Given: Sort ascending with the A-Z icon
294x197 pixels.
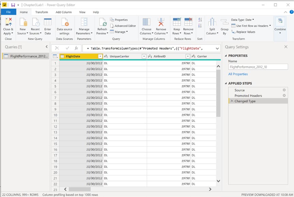Looking at the screenshot, I should [200, 19].
